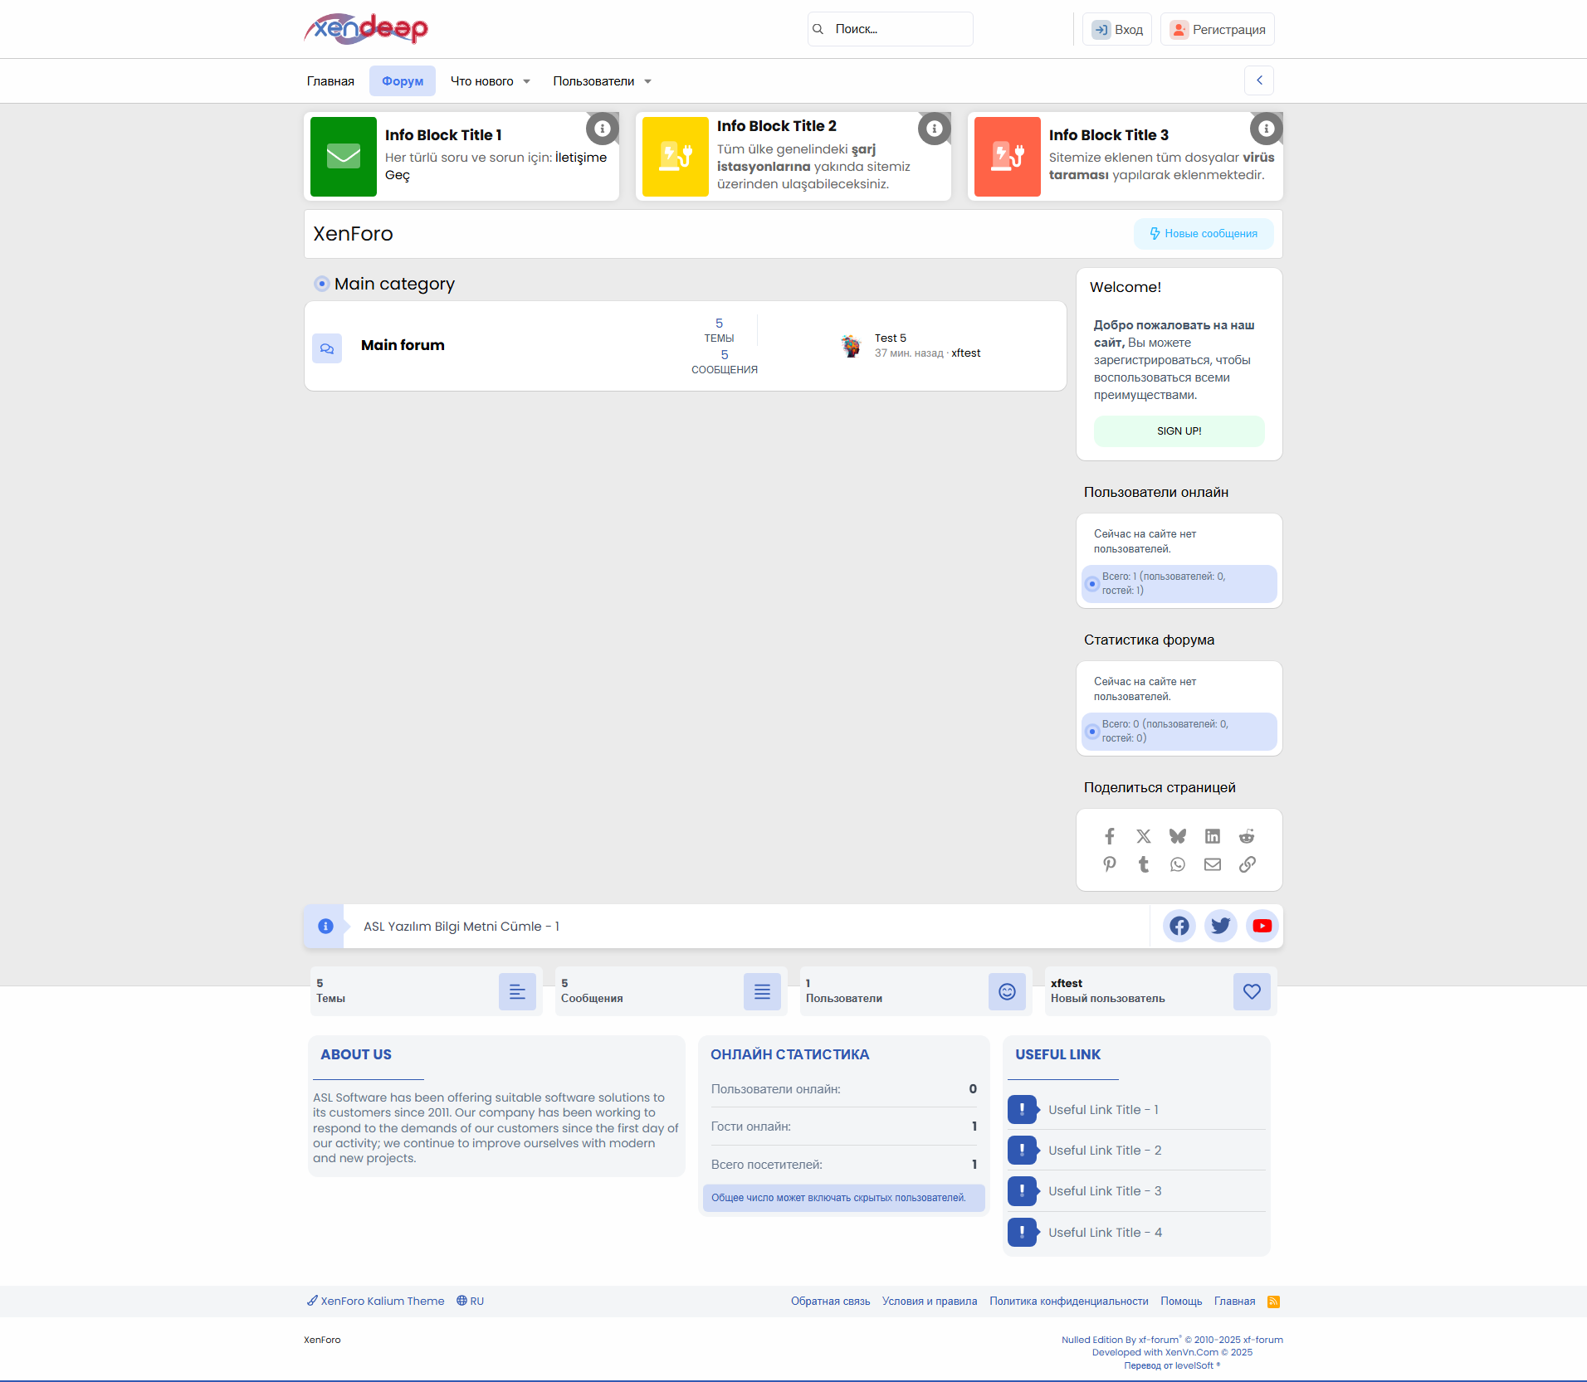Copy page link using chain icon
The image size is (1587, 1382).
(x=1247, y=864)
